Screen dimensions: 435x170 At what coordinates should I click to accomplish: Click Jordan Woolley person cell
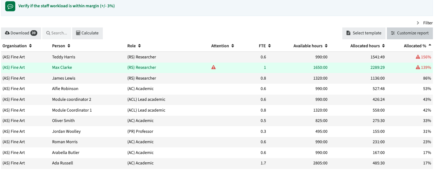[x=66, y=131]
